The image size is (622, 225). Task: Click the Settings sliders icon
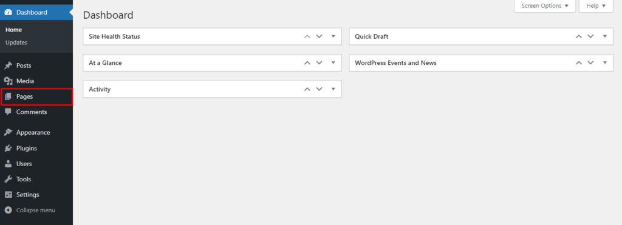pyautogui.click(x=9, y=195)
